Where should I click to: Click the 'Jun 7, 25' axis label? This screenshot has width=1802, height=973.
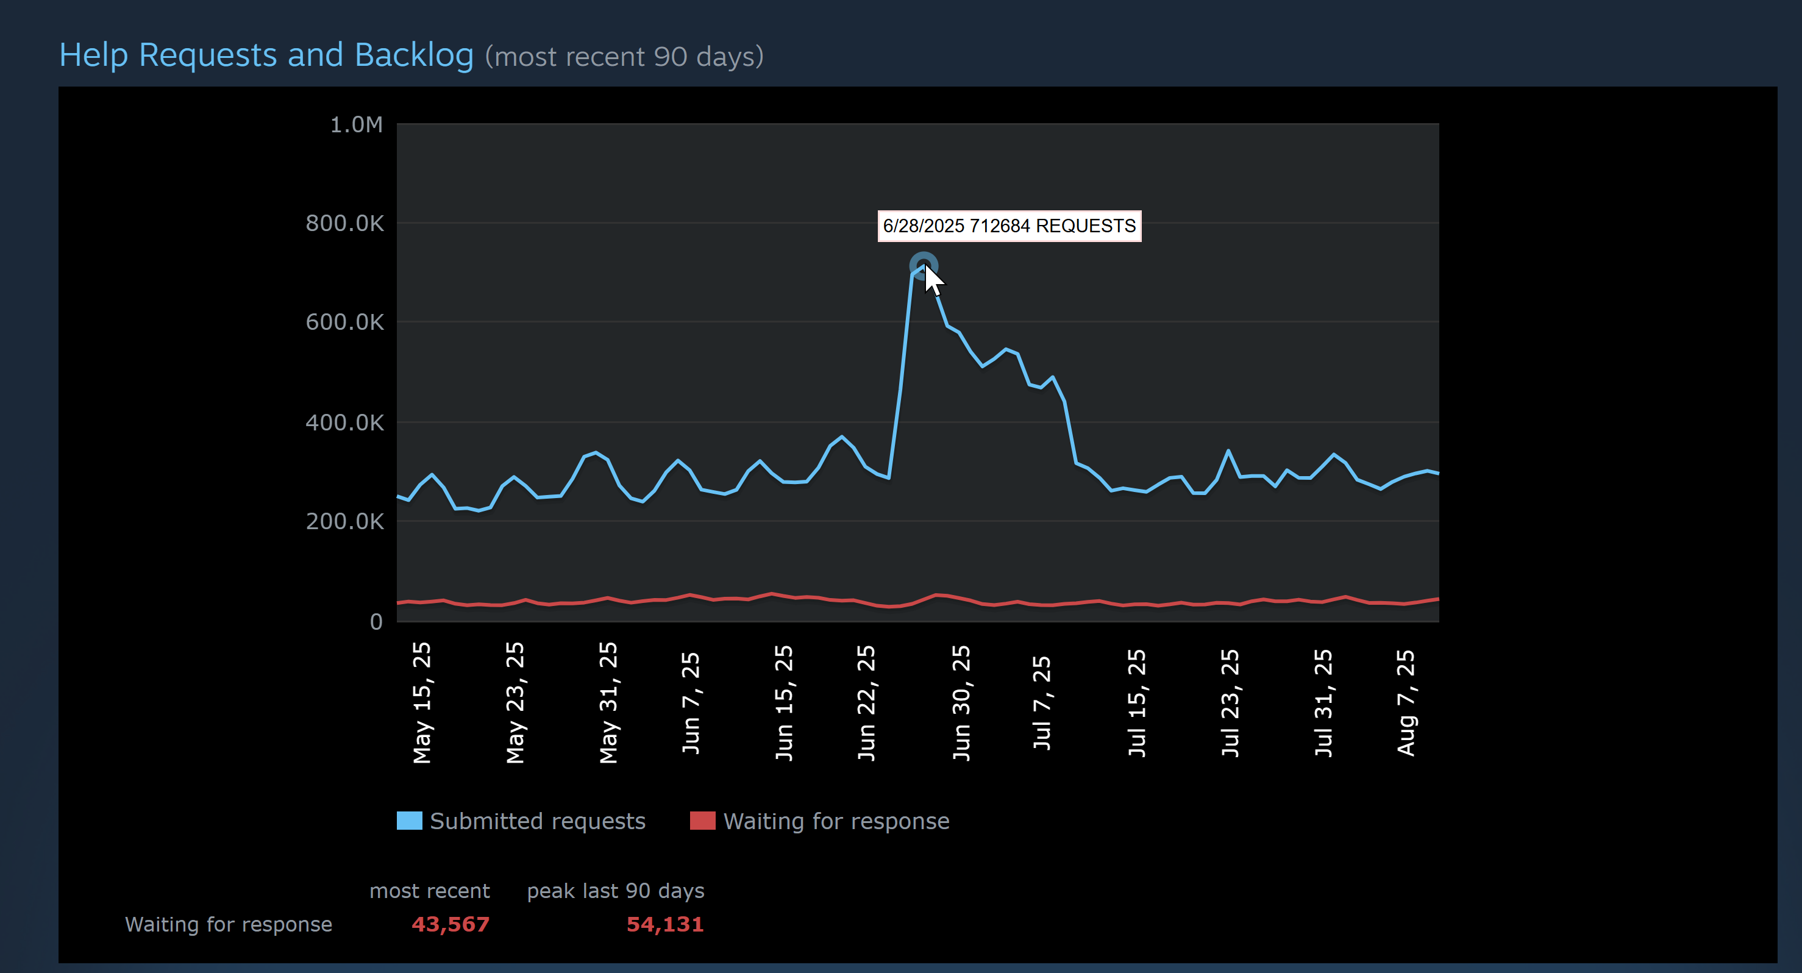point(691,702)
